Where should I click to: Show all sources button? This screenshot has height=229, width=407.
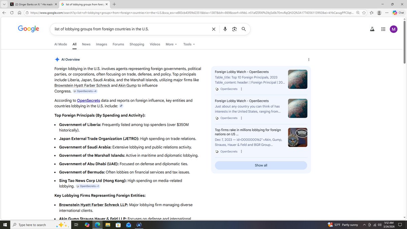pyautogui.click(x=261, y=165)
